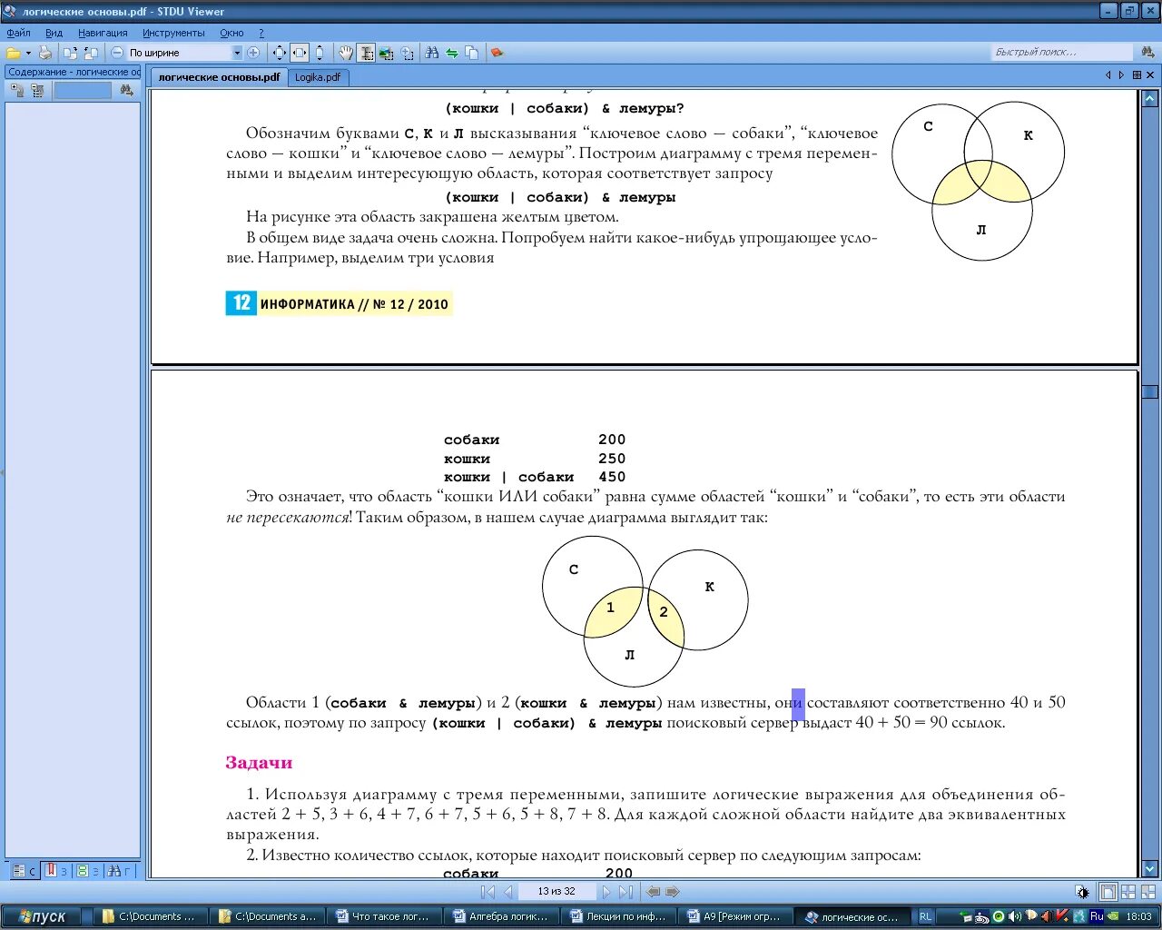Viewport: 1162px width, 930px height.
Task: Fit the whole page in the window
Action: pyautogui.click(x=280, y=53)
